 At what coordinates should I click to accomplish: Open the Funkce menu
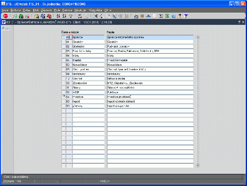point(67,10)
